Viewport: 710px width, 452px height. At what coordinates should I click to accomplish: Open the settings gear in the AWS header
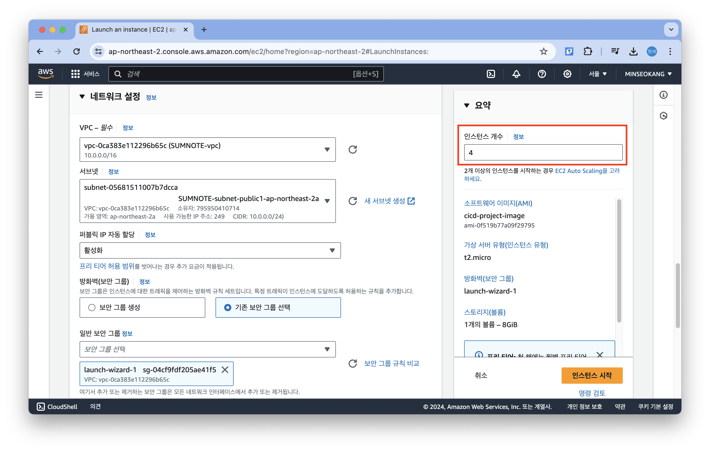(567, 74)
